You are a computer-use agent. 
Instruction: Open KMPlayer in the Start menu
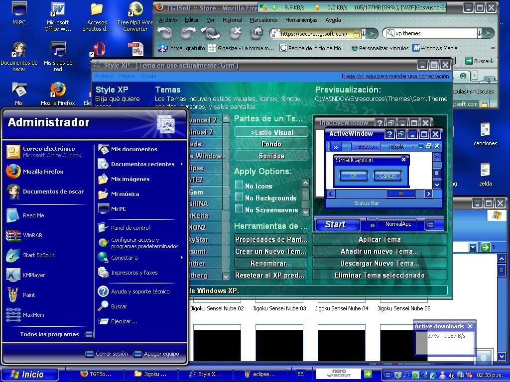pyautogui.click(x=26, y=275)
